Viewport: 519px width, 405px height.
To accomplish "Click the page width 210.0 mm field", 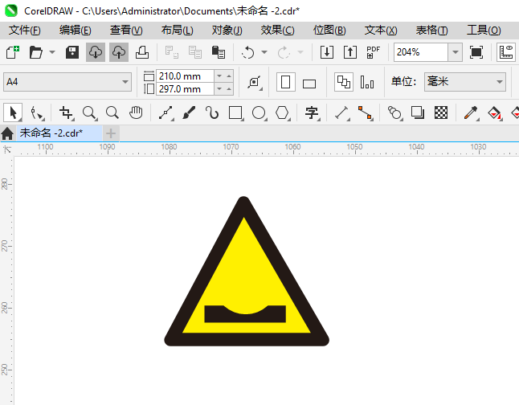I will tap(185, 76).
